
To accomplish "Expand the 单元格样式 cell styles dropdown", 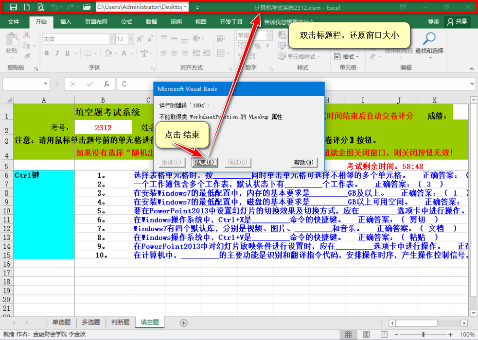I will [x=300, y=57].
